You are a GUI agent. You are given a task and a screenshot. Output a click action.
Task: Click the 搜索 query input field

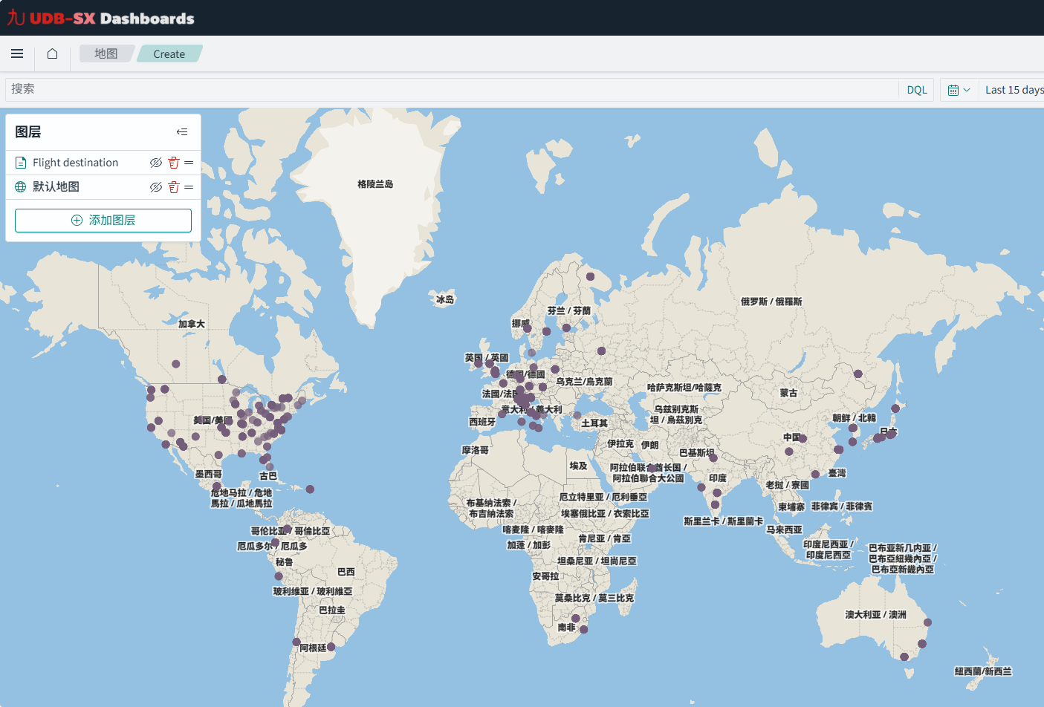[446, 89]
